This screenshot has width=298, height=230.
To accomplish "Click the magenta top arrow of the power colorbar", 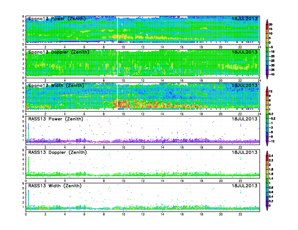I will (267, 22).
